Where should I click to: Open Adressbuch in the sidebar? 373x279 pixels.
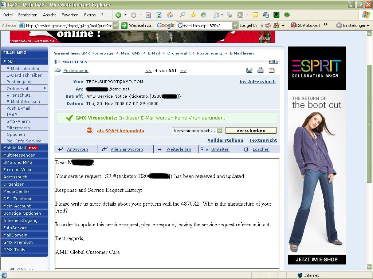click(x=15, y=177)
